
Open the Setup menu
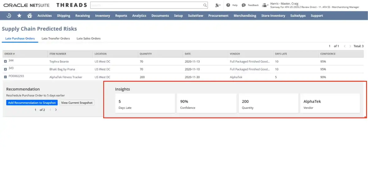pos(178,16)
